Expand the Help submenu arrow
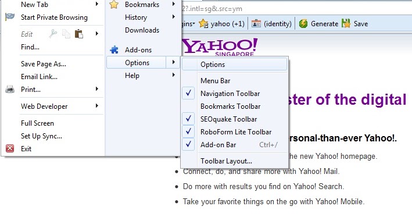The height and width of the screenshot is (217, 412). point(173,75)
